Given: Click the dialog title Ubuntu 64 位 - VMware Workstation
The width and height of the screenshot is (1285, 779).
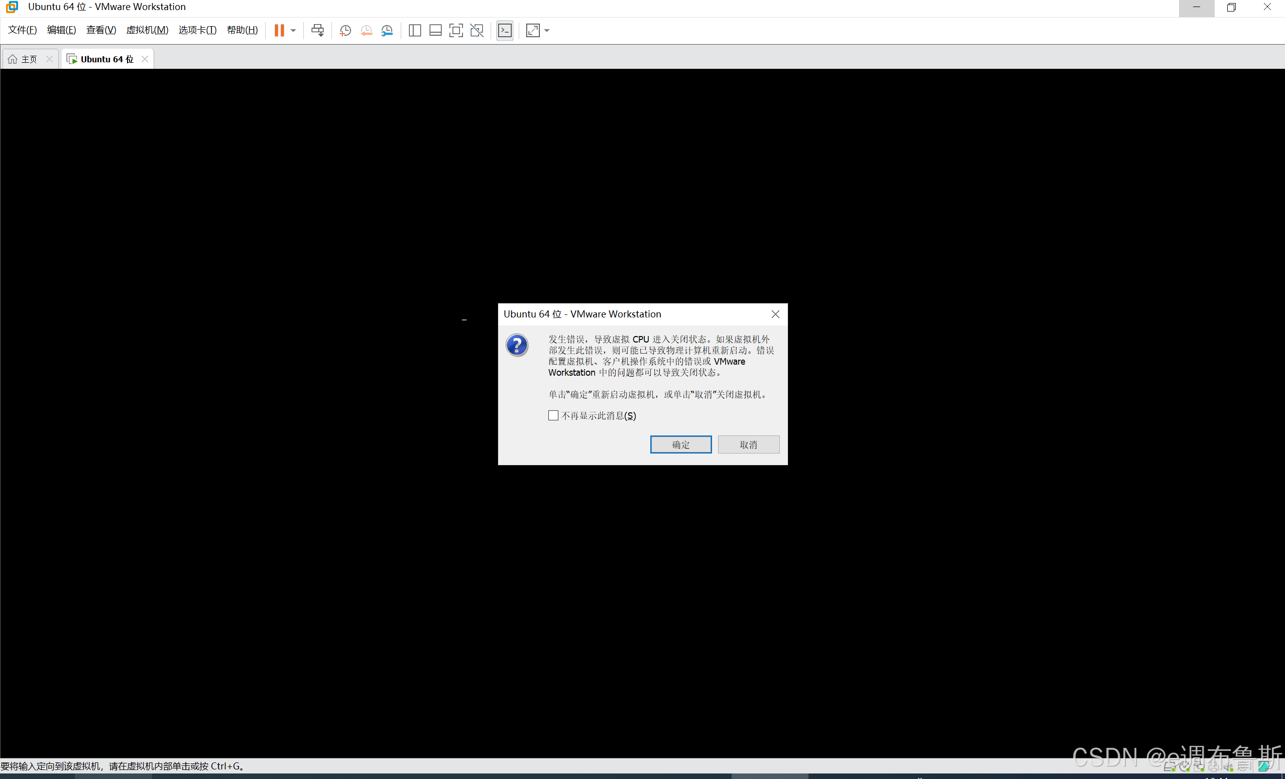Looking at the screenshot, I should tap(582, 314).
